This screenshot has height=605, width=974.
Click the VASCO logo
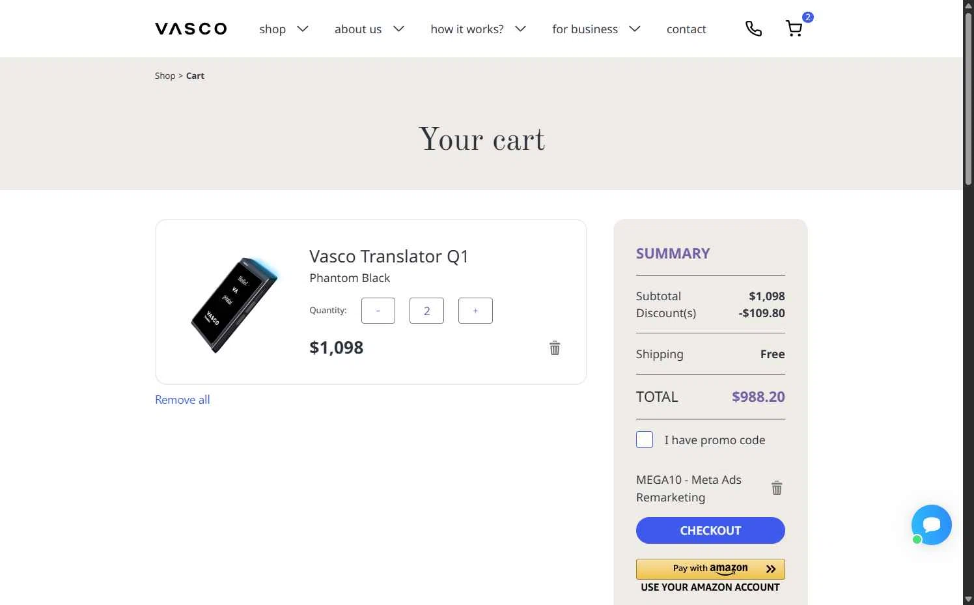click(191, 29)
